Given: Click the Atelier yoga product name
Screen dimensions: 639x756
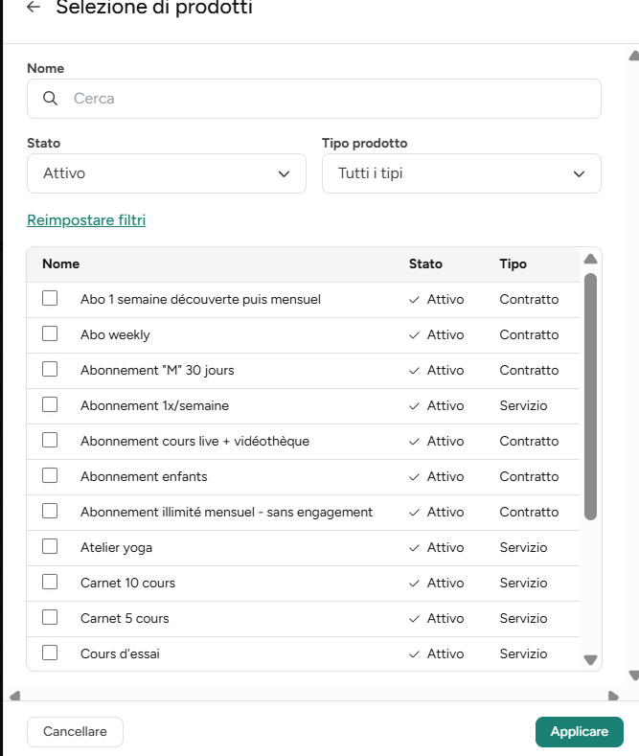Looking at the screenshot, I should 116,548.
